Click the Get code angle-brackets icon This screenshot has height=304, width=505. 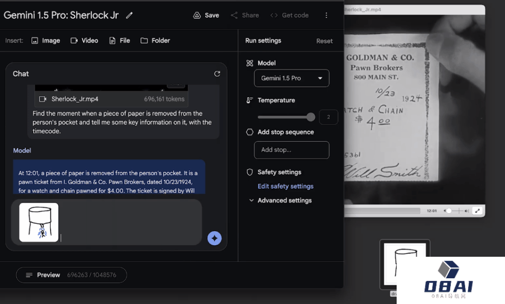[274, 15]
